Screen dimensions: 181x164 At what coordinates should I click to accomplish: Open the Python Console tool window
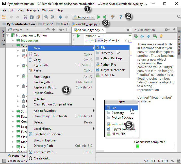18,156
